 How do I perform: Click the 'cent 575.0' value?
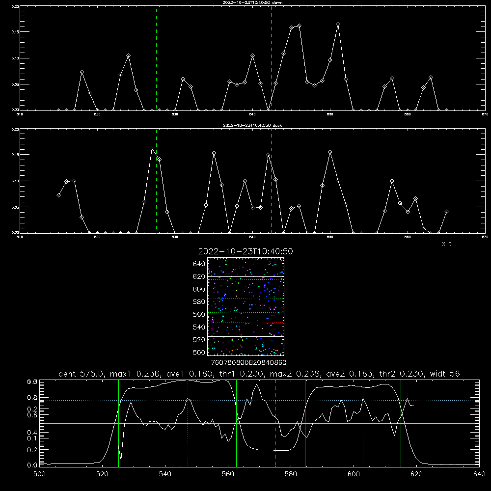(81, 374)
